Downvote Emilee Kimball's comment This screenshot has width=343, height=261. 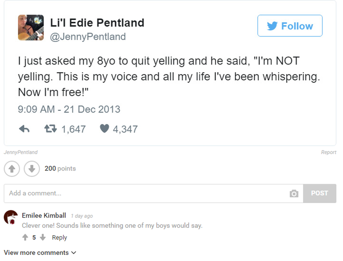(43, 237)
